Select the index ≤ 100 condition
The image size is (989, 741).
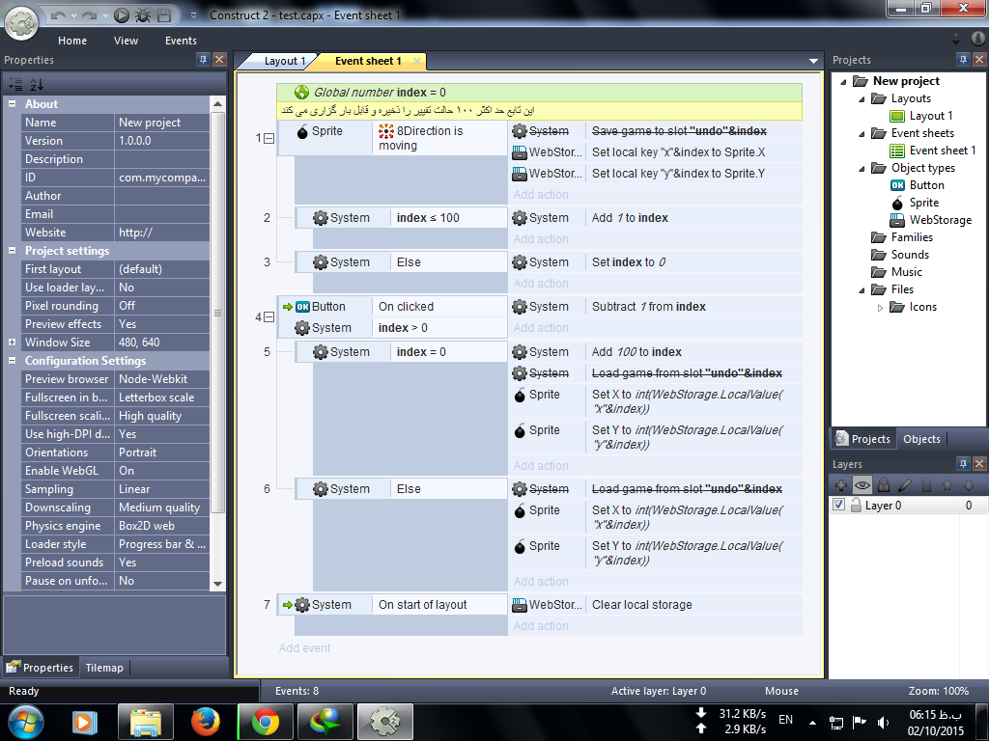(448, 218)
